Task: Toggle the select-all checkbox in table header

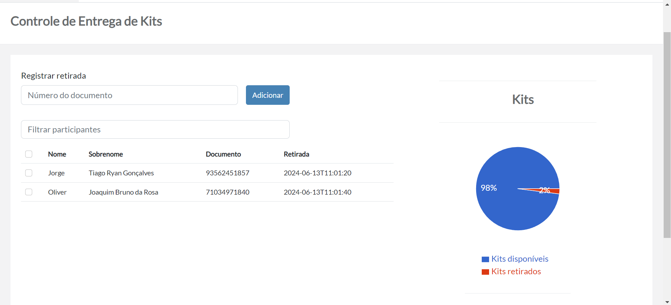Action: [x=29, y=154]
